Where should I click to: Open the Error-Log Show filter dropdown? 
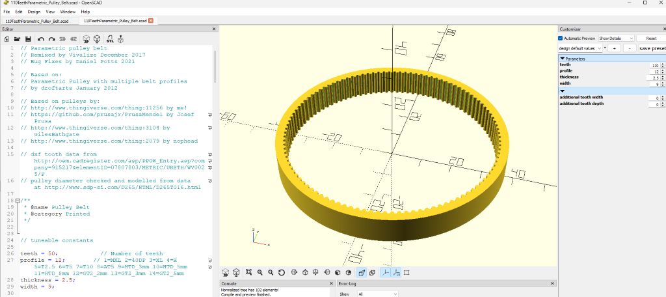point(377,294)
